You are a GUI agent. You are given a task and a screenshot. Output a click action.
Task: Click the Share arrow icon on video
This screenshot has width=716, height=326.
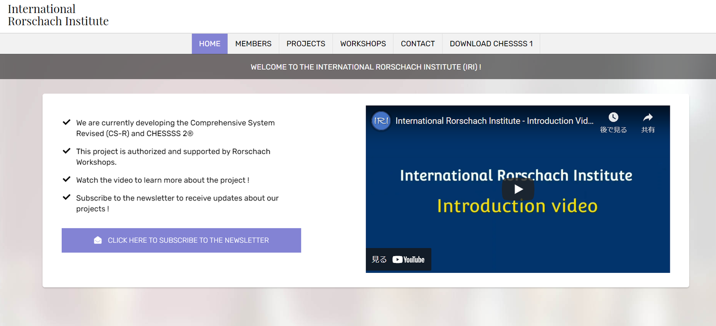pos(648,117)
